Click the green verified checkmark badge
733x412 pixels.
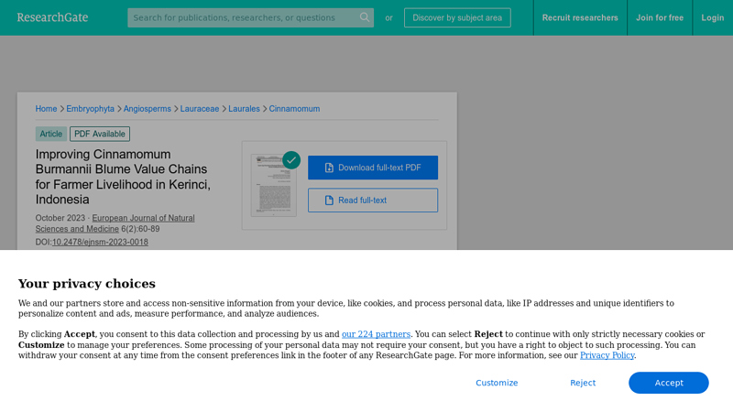click(x=291, y=160)
